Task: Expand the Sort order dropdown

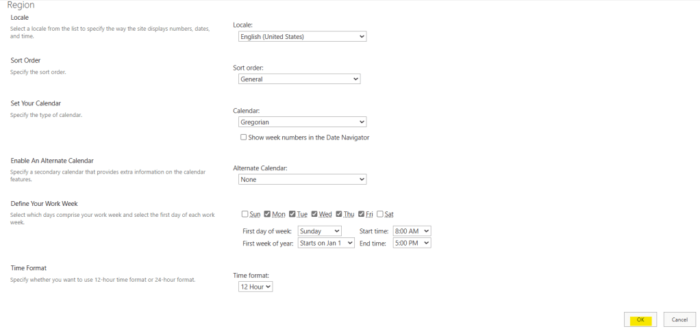Action: pyautogui.click(x=299, y=79)
